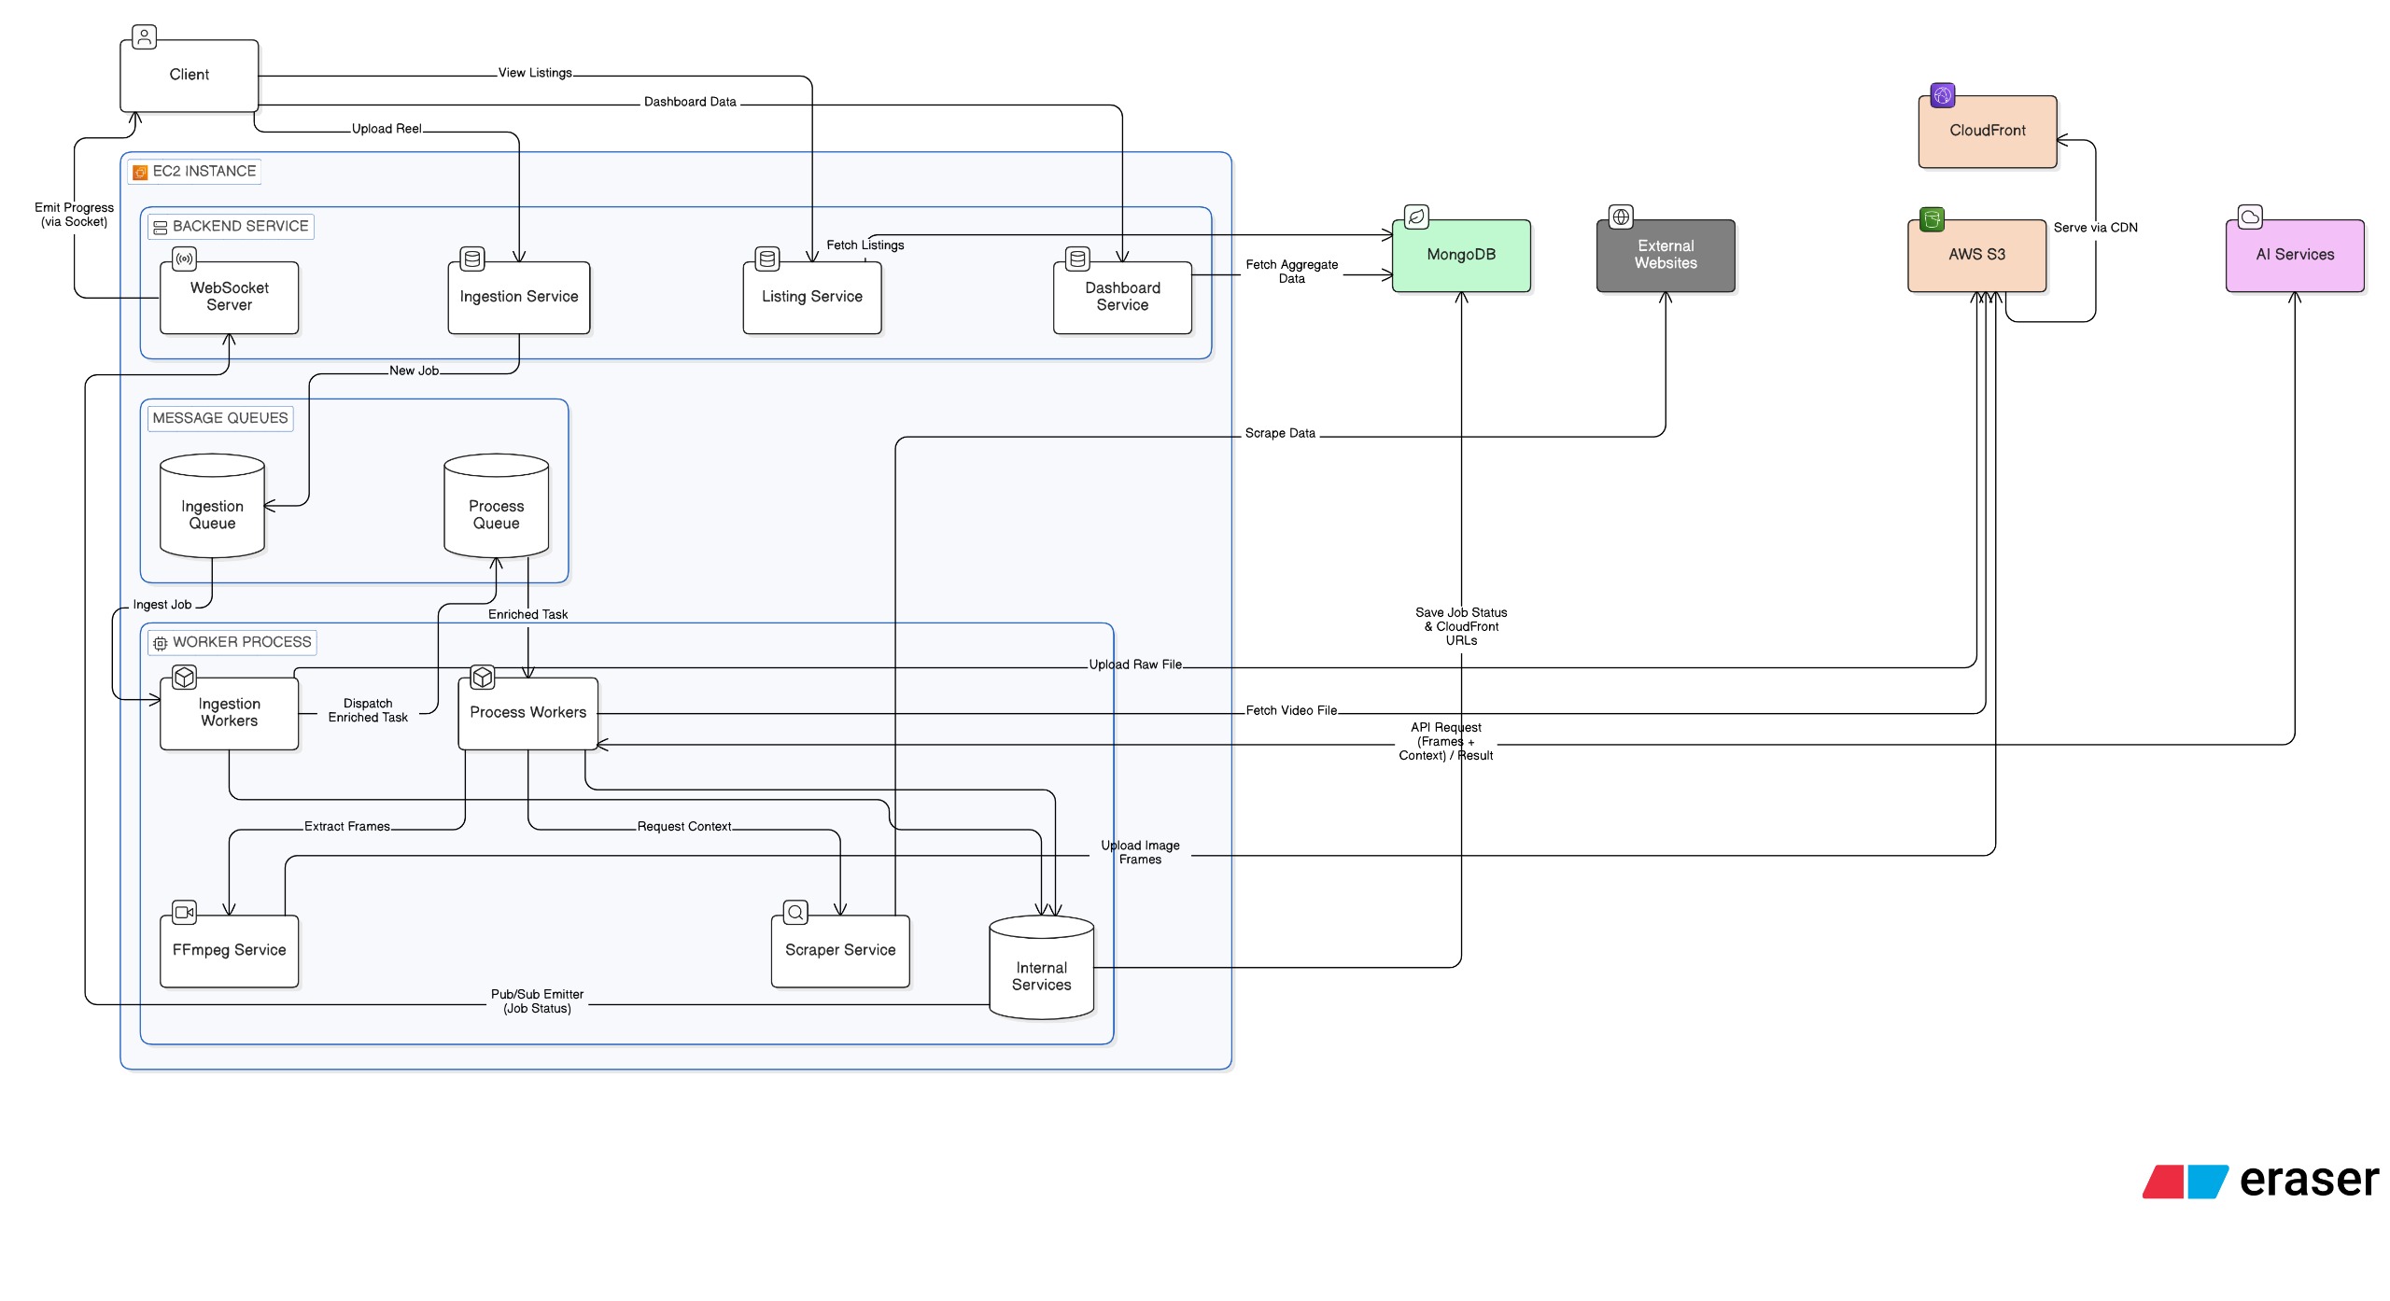Select the Process Workers node

tap(528, 714)
